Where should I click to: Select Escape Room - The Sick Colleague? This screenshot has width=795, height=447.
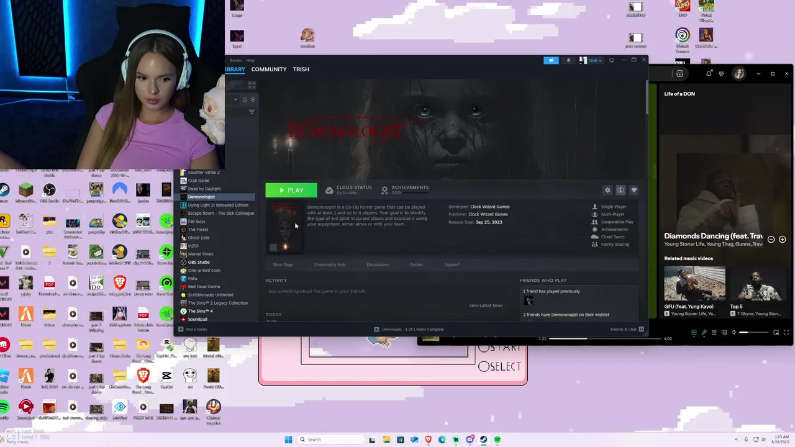point(216,213)
